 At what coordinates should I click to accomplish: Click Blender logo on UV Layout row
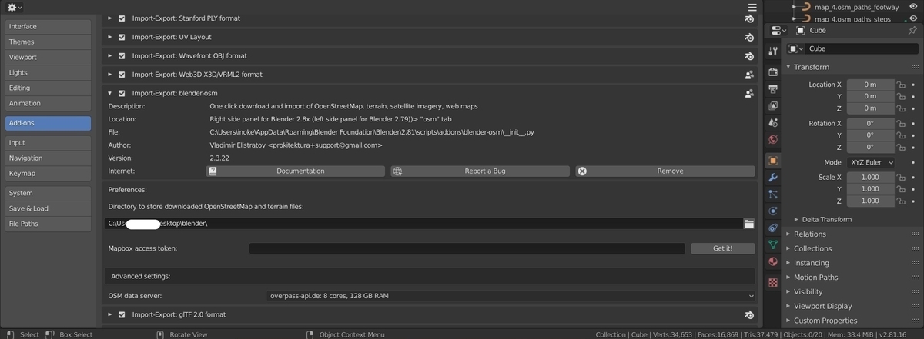[748, 37]
